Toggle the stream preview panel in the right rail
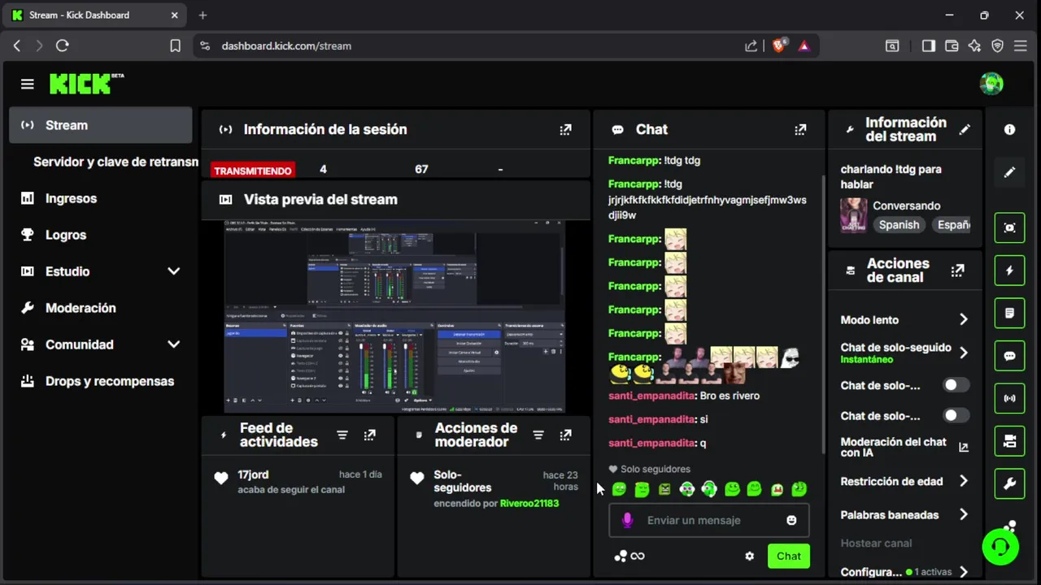1041x585 pixels. click(1009, 227)
